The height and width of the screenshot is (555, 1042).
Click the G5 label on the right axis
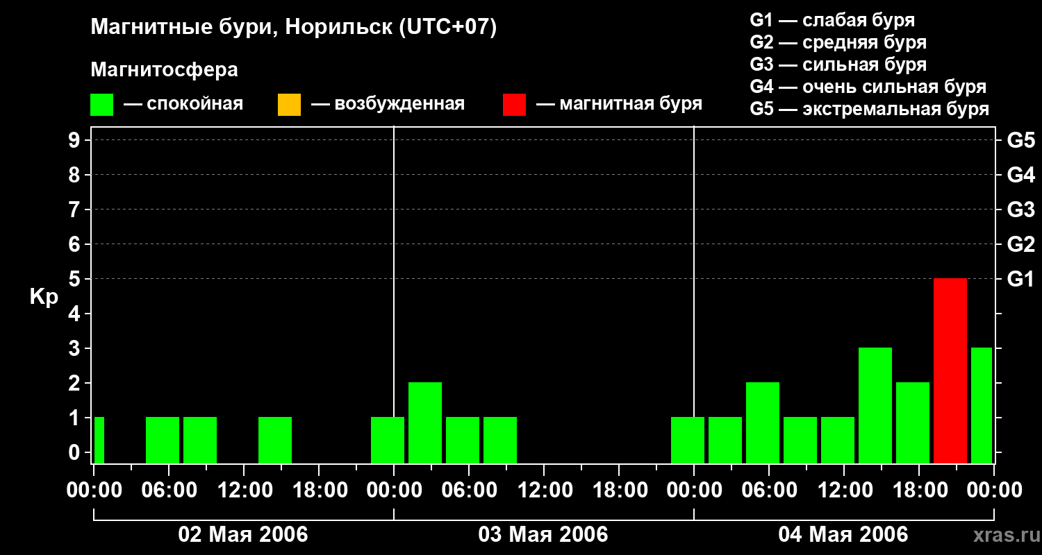point(1020,141)
